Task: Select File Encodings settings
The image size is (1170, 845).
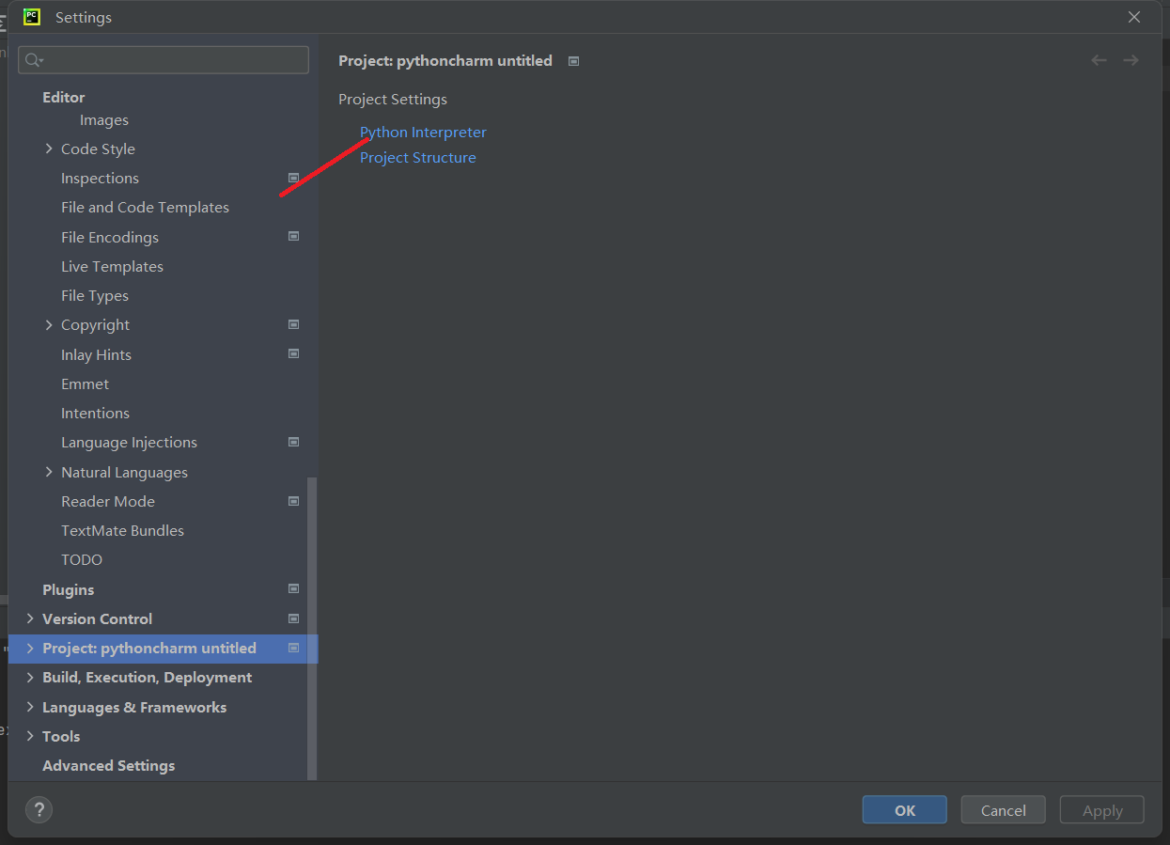Action: point(110,237)
